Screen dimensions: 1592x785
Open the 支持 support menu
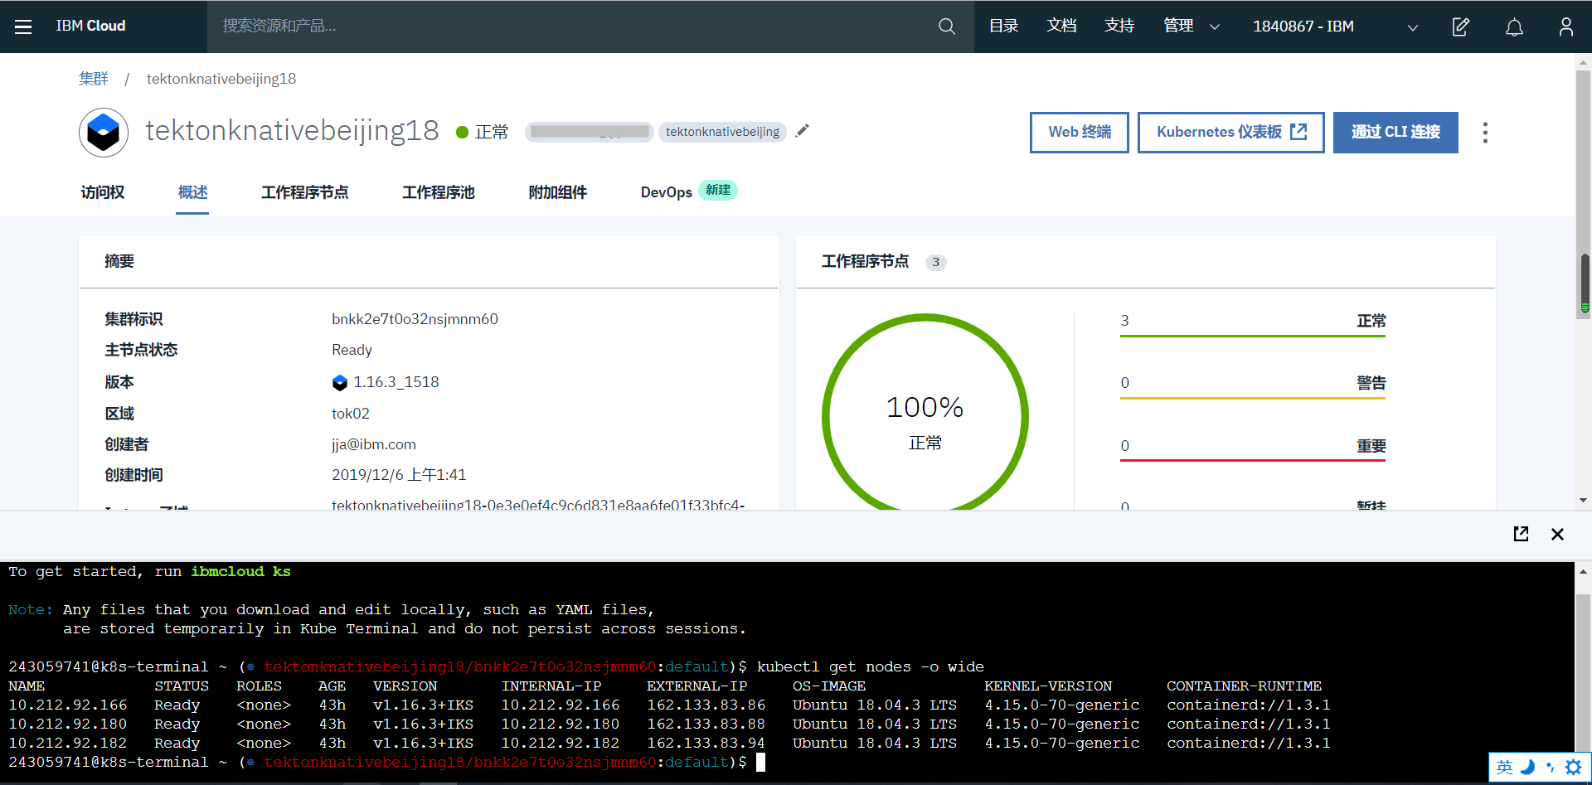click(x=1119, y=27)
